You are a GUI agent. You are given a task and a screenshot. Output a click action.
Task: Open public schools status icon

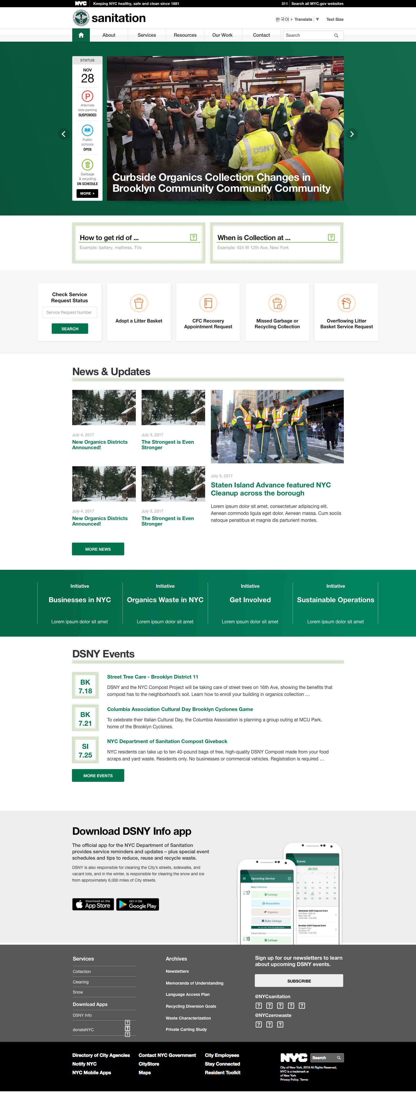(x=87, y=130)
